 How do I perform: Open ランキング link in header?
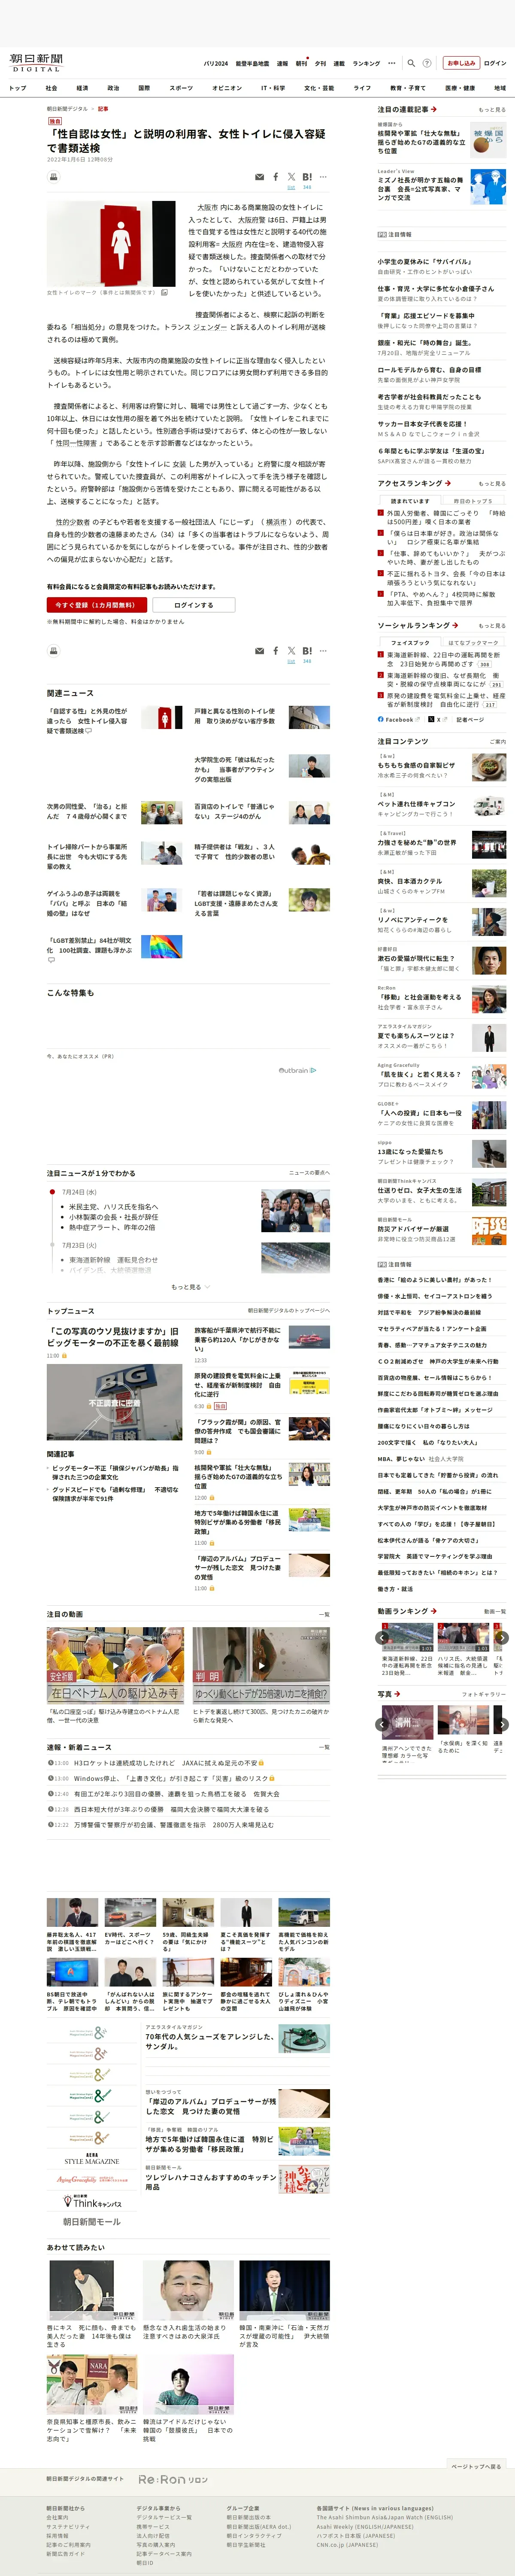tap(366, 63)
